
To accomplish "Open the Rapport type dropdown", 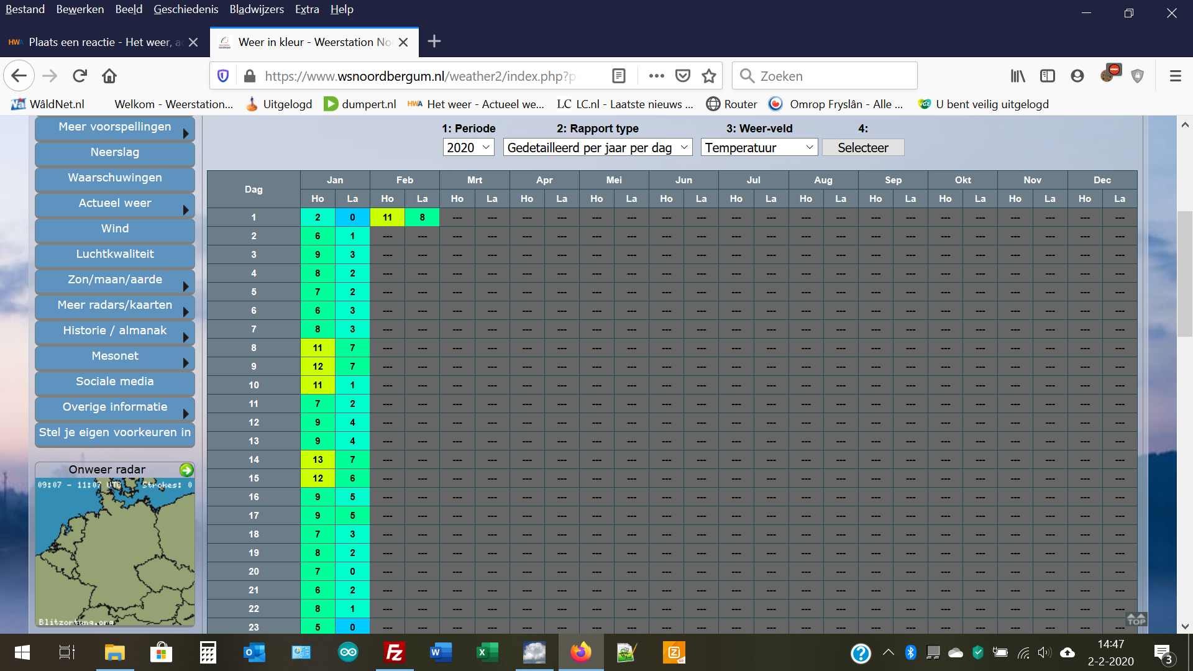I will 597,148.
